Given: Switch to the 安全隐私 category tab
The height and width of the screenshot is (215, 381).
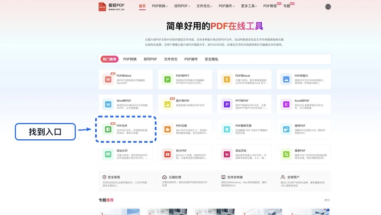Looking at the screenshot, I should 211,59.
